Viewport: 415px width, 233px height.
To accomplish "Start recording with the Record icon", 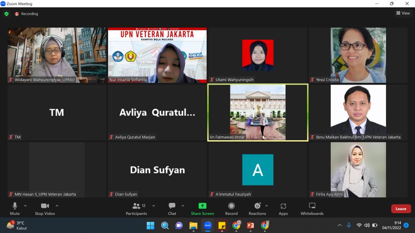I will pyautogui.click(x=231, y=206).
